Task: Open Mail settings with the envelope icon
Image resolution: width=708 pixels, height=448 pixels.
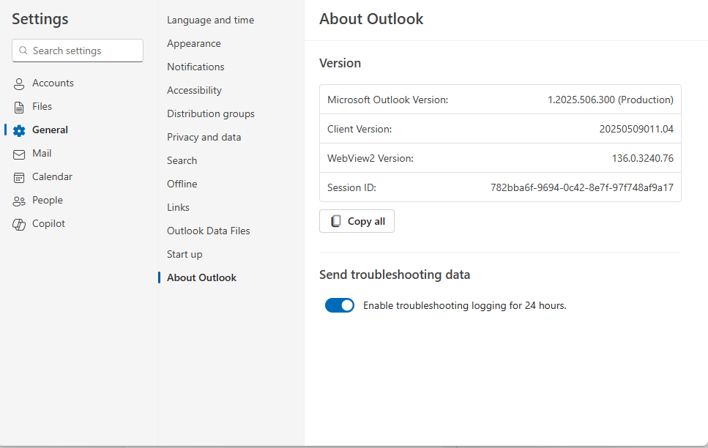Action: pyautogui.click(x=18, y=153)
